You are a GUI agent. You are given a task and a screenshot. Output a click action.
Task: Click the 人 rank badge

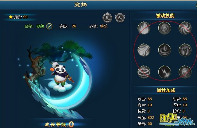120,18
